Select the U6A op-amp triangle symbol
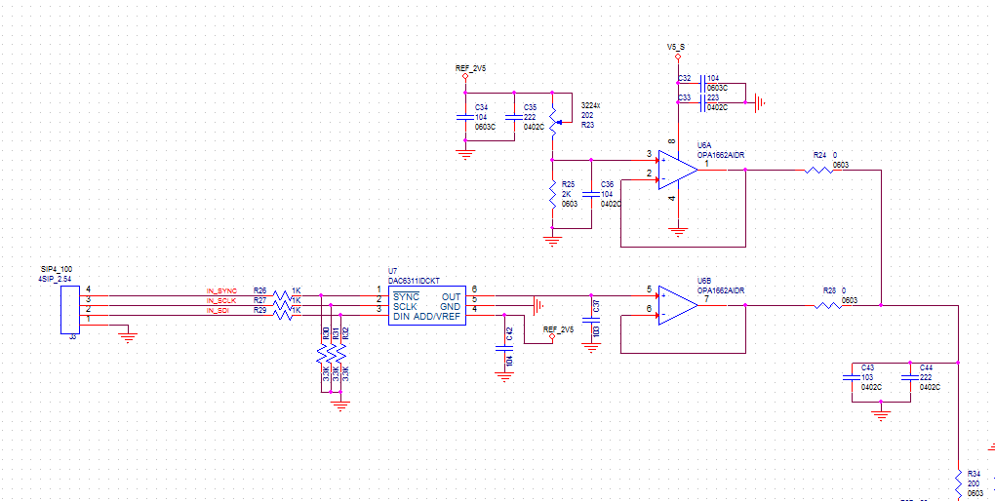The image size is (995, 501). pos(678,170)
